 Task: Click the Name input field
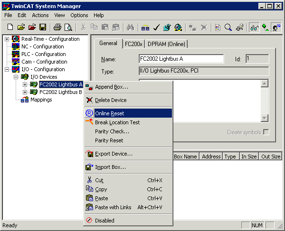pyautogui.click(x=181, y=59)
